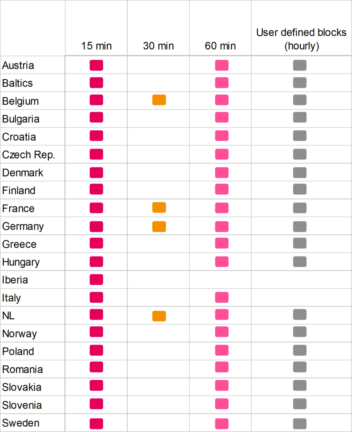
Task: Select Norway's red 15 min marker
Action: pos(96,332)
